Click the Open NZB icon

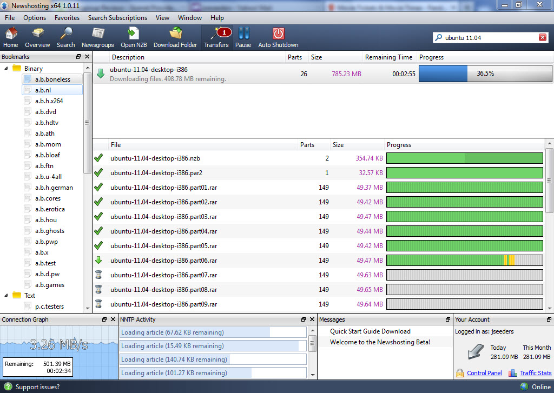134,37
